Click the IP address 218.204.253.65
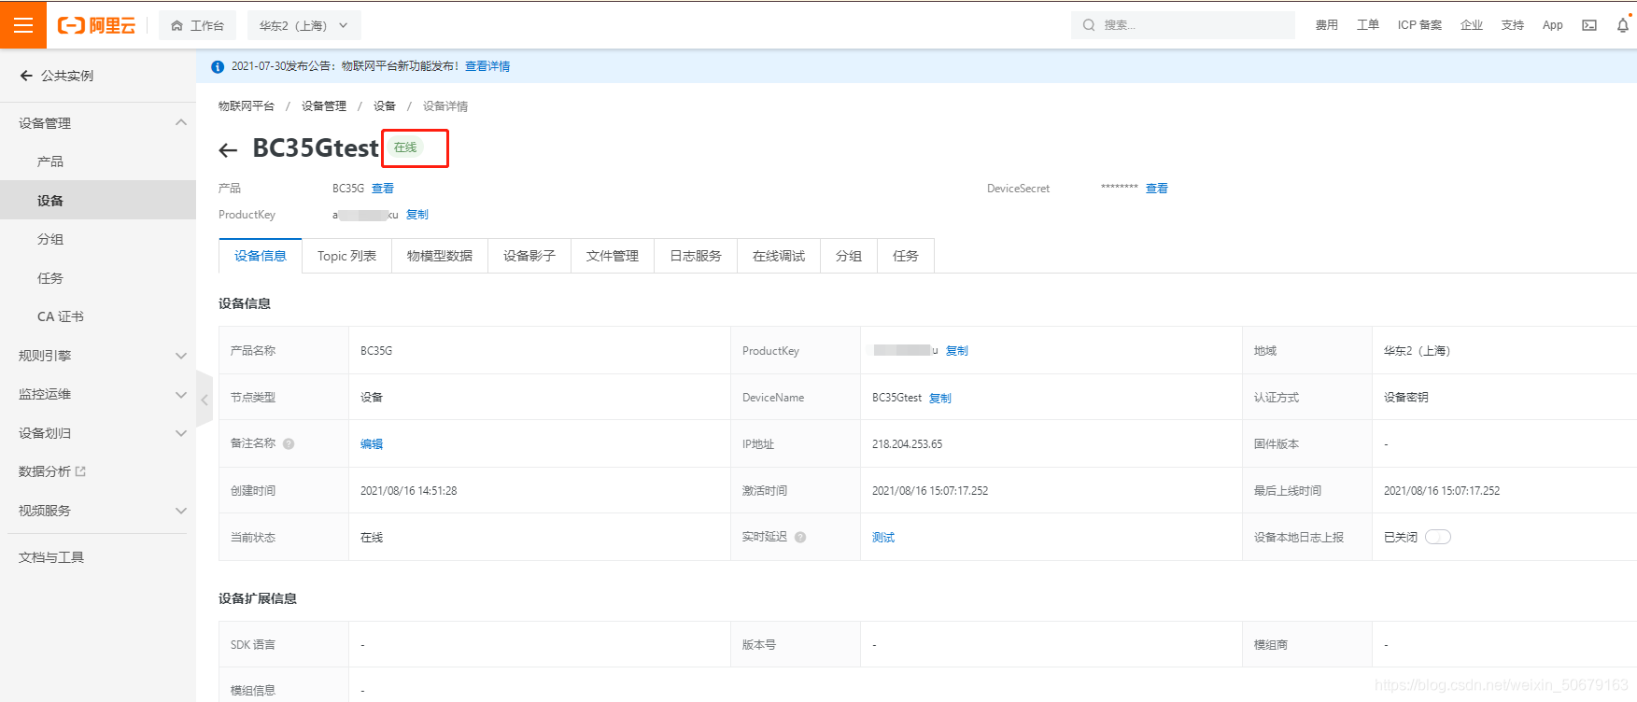This screenshot has height=702, width=1637. (x=908, y=444)
